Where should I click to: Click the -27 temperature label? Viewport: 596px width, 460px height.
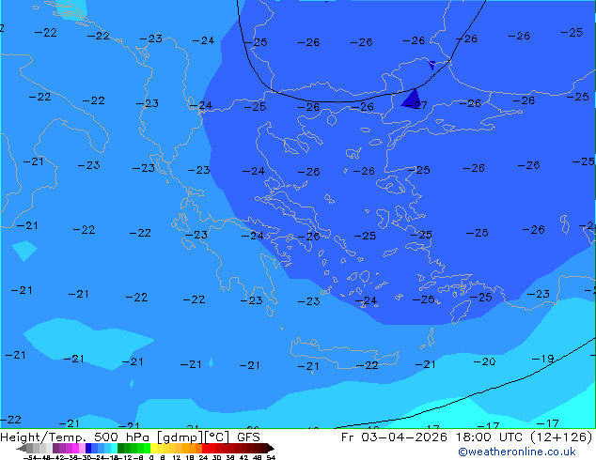(x=418, y=105)
